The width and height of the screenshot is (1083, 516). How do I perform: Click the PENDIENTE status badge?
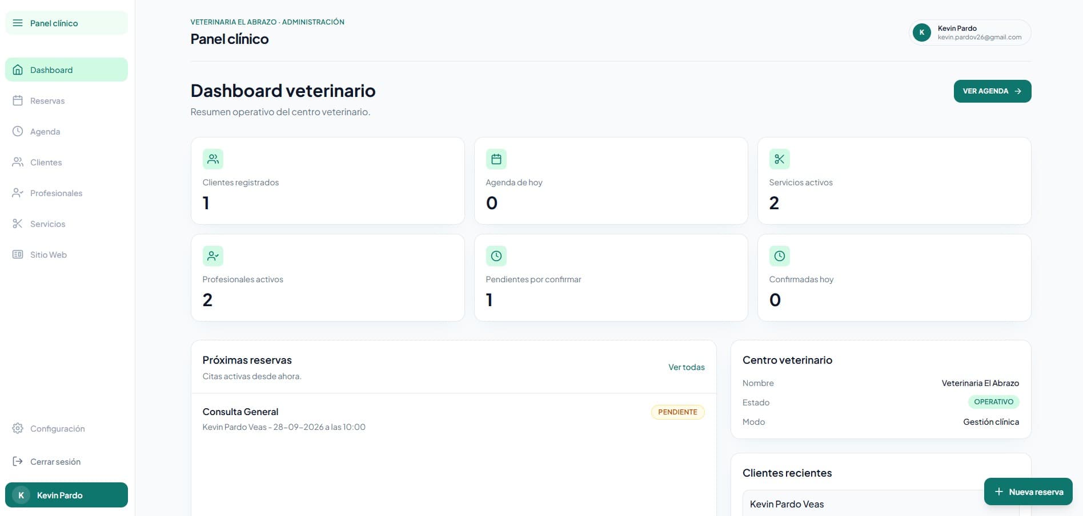pos(677,412)
